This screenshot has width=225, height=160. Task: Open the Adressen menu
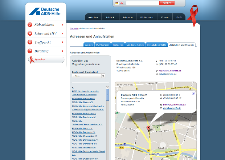(x=128, y=17)
